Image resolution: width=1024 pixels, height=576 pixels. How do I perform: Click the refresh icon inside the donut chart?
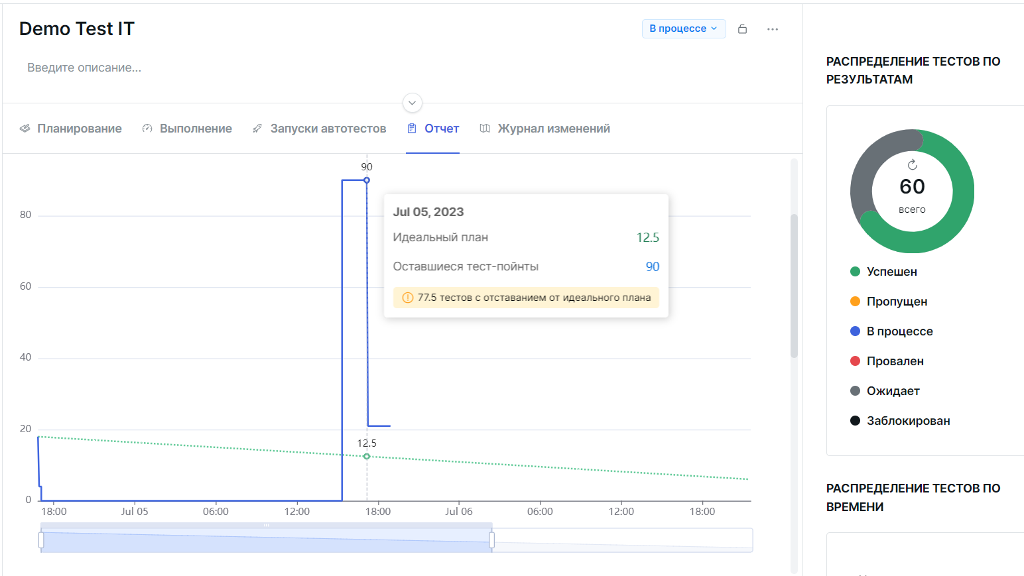pos(913,165)
